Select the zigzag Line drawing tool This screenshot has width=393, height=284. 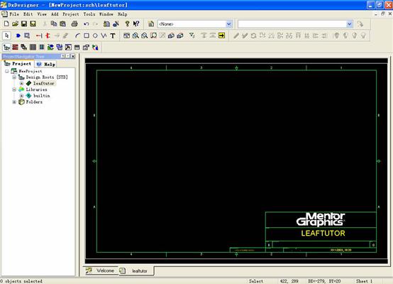click(104, 35)
